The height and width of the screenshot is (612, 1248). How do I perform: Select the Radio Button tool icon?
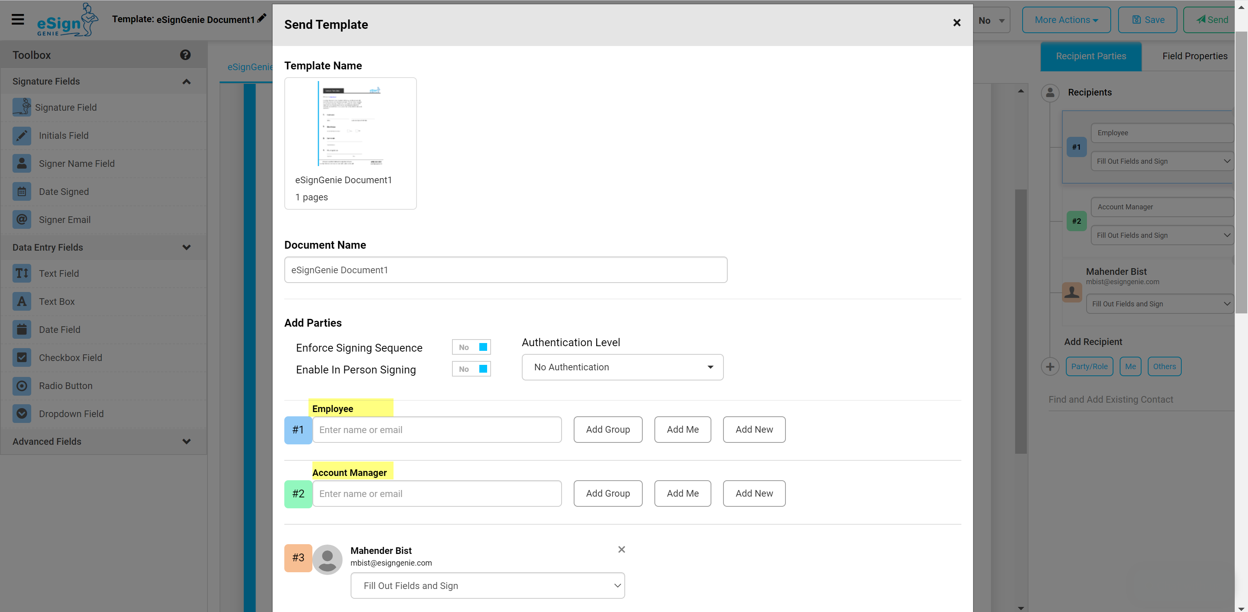click(x=22, y=386)
